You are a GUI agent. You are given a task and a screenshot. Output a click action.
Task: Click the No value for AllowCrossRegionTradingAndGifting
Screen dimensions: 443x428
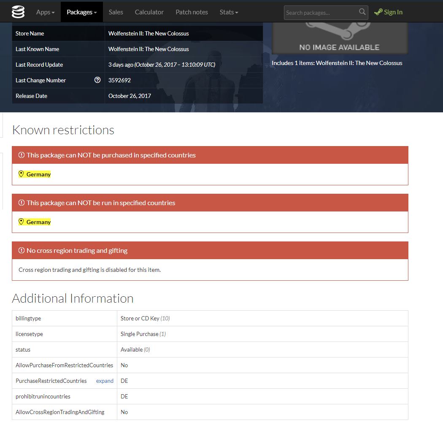pos(124,412)
